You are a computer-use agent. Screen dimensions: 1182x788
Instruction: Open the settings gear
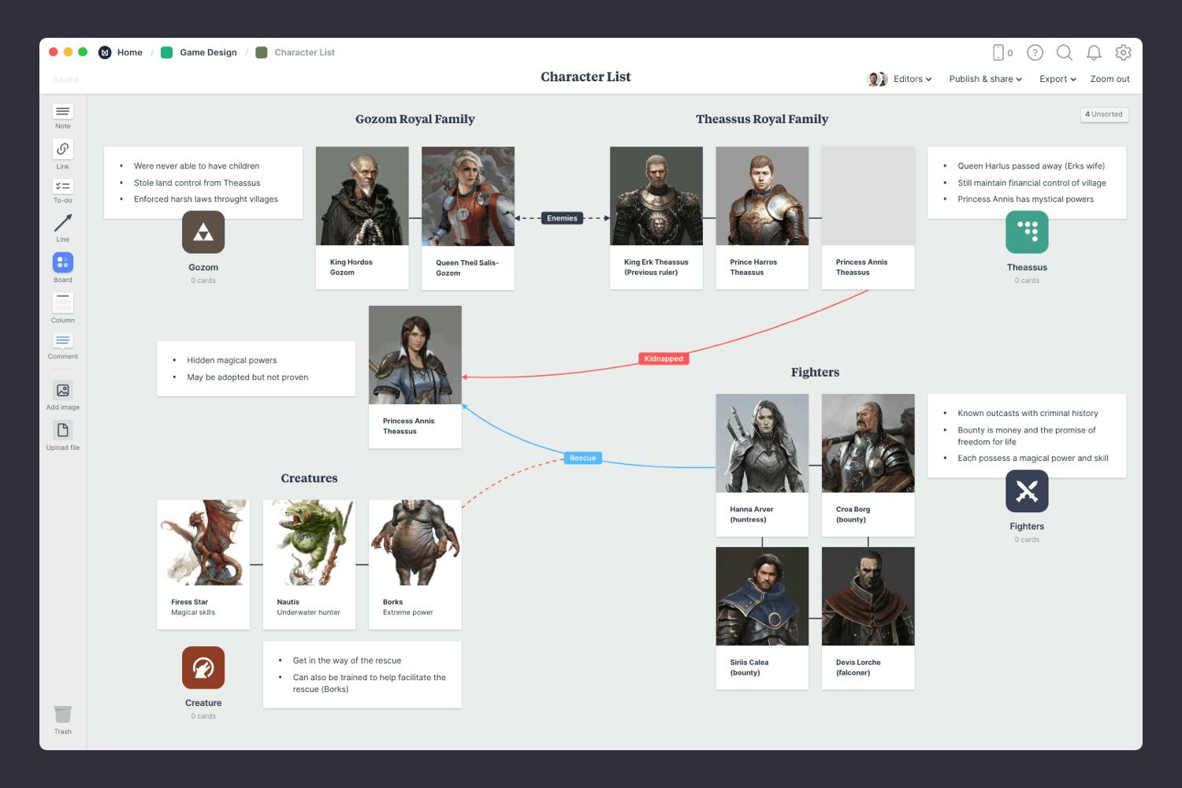(x=1123, y=53)
